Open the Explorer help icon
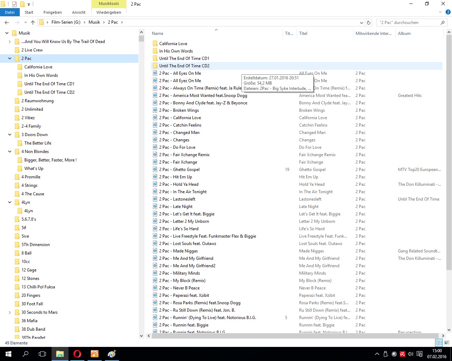The image size is (452, 361). click(x=447, y=12)
